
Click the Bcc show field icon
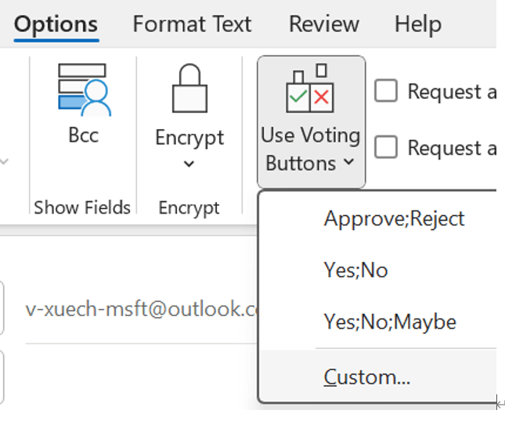click(x=85, y=89)
